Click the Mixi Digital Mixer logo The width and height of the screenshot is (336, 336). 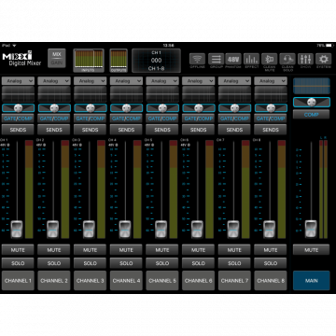point(21,59)
